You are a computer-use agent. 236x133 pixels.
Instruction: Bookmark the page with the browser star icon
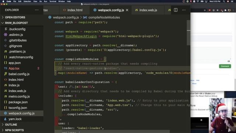205,10
